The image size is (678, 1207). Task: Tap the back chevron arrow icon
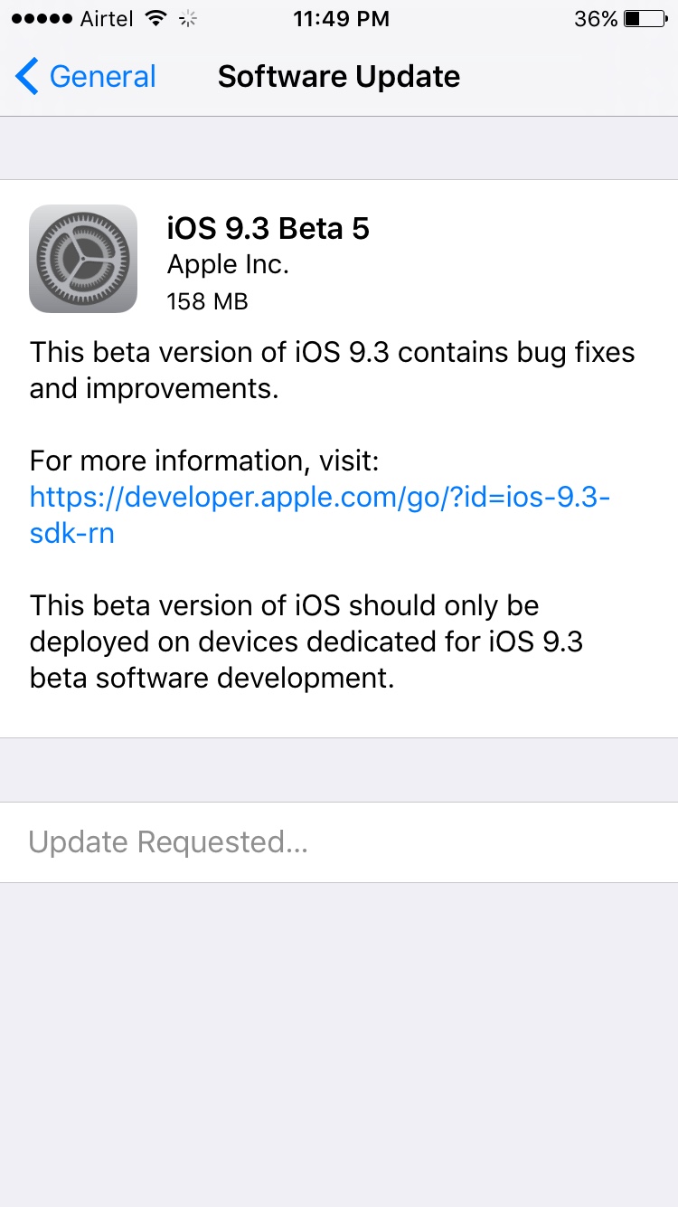[x=27, y=77]
